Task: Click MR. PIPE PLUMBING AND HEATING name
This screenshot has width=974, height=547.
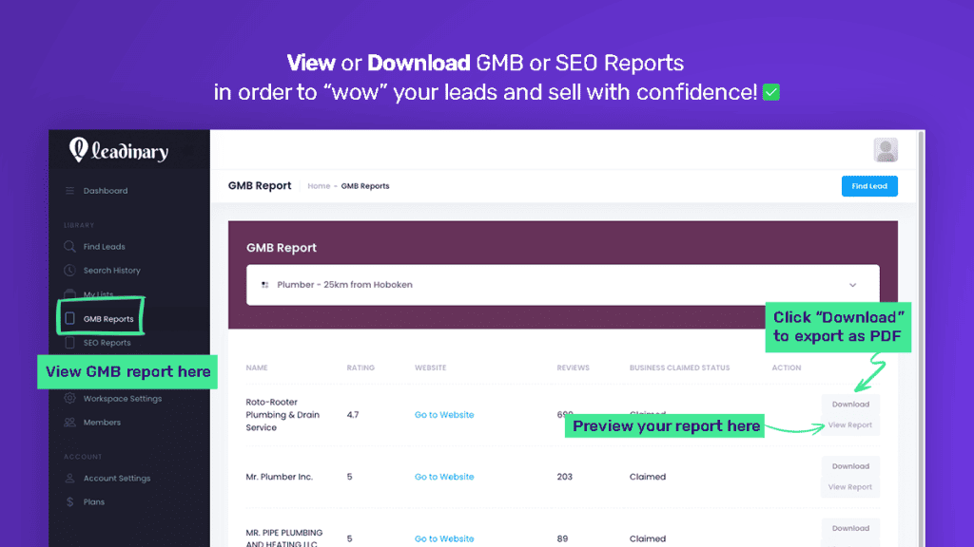Action: pos(283,538)
